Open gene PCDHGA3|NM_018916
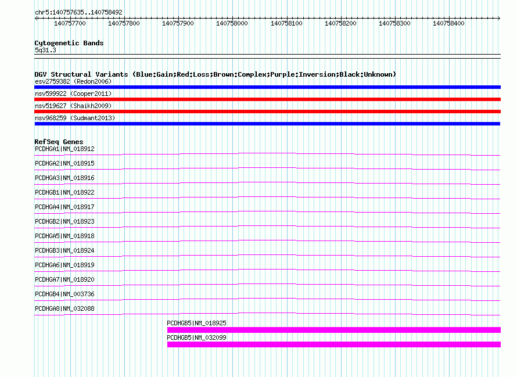This screenshot has width=517, height=377. pyautogui.click(x=64, y=178)
